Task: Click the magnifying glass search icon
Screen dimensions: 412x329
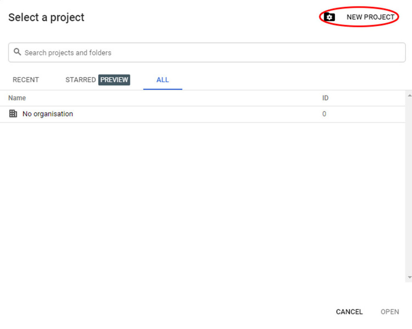Action: point(17,52)
